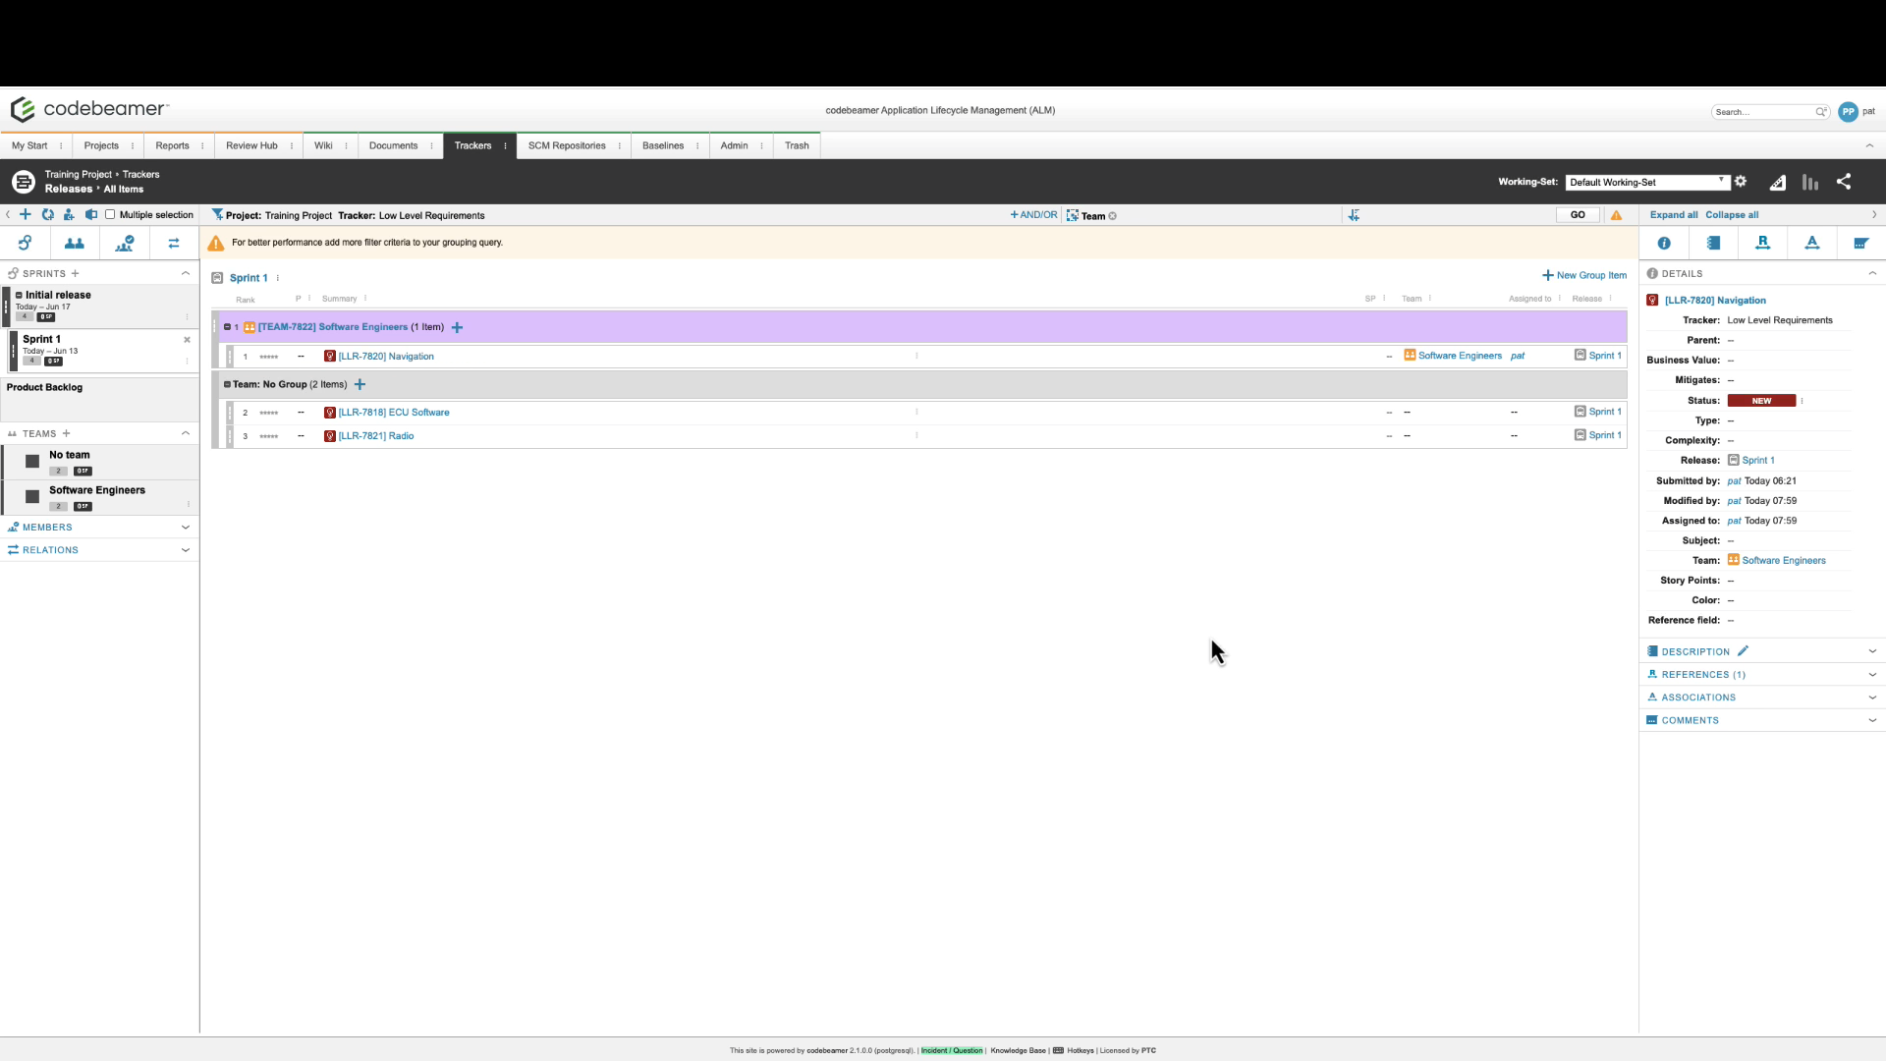The image size is (1886, 1061).
Task: Collapse the TEAMS section chevron
Action: (x=186, y=433)
